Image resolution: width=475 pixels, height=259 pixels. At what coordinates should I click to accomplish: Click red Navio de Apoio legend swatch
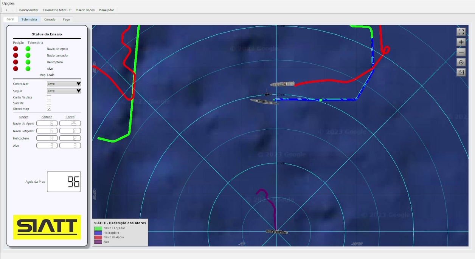98,237
